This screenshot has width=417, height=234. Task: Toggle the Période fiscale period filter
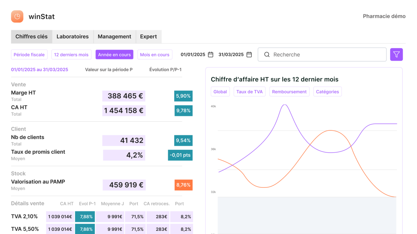(x=29, y=55)
